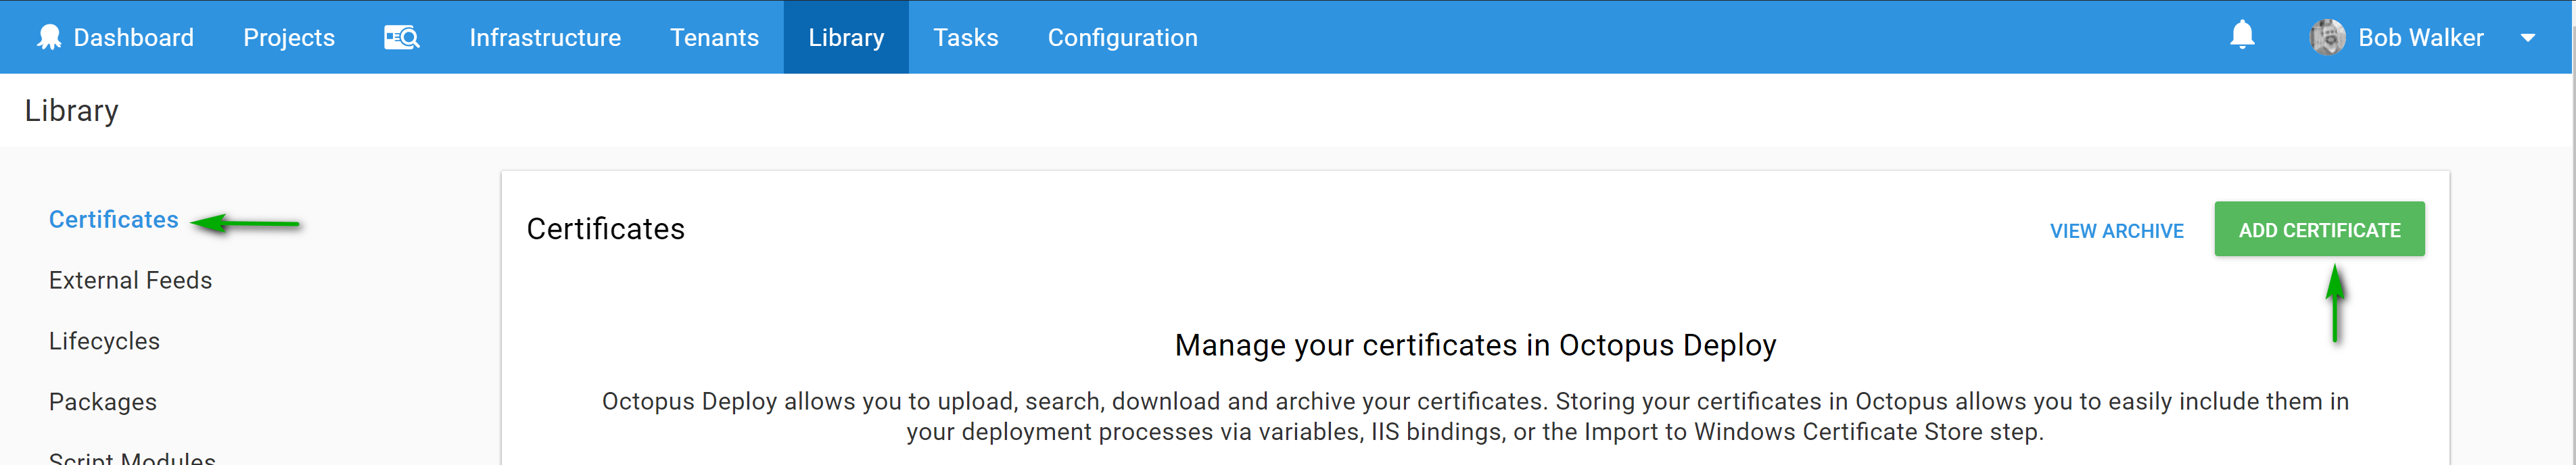Go to Configuration
This screenshot has width=2576, height=465.
pos(1122,38)
